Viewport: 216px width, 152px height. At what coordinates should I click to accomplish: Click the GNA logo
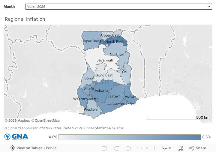point(16,137)
